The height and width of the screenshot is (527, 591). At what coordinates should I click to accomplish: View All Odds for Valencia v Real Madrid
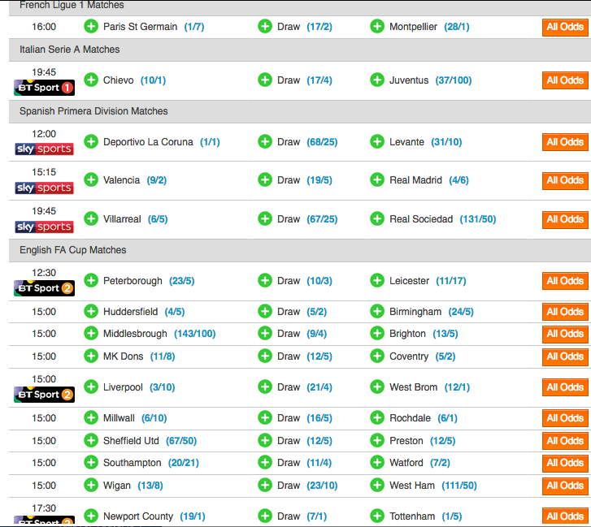pos(565,181)
